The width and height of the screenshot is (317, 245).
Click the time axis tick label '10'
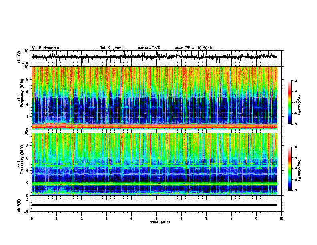click(x=281, y=219)
